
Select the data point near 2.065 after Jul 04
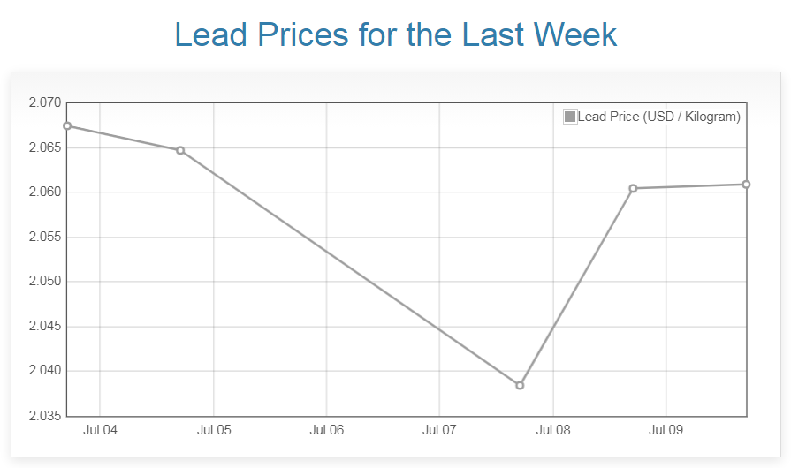180,150
